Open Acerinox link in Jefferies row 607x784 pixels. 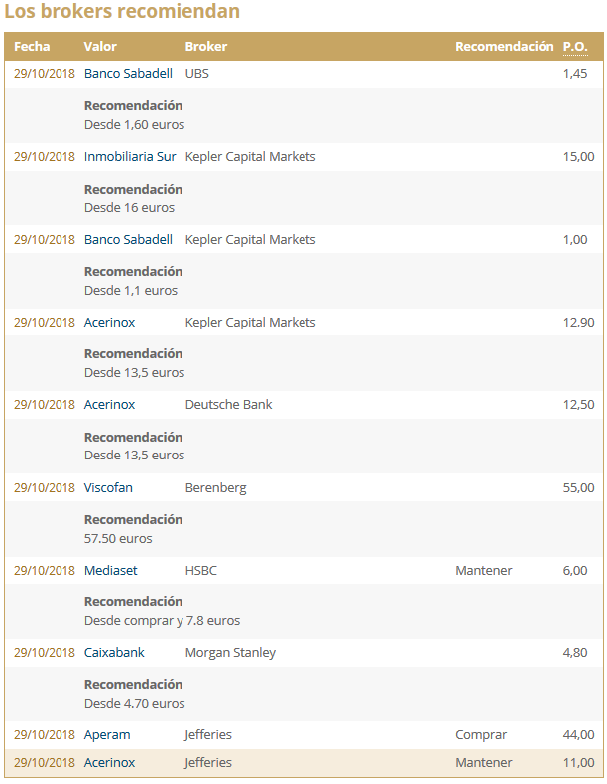[x=109, y=763]
